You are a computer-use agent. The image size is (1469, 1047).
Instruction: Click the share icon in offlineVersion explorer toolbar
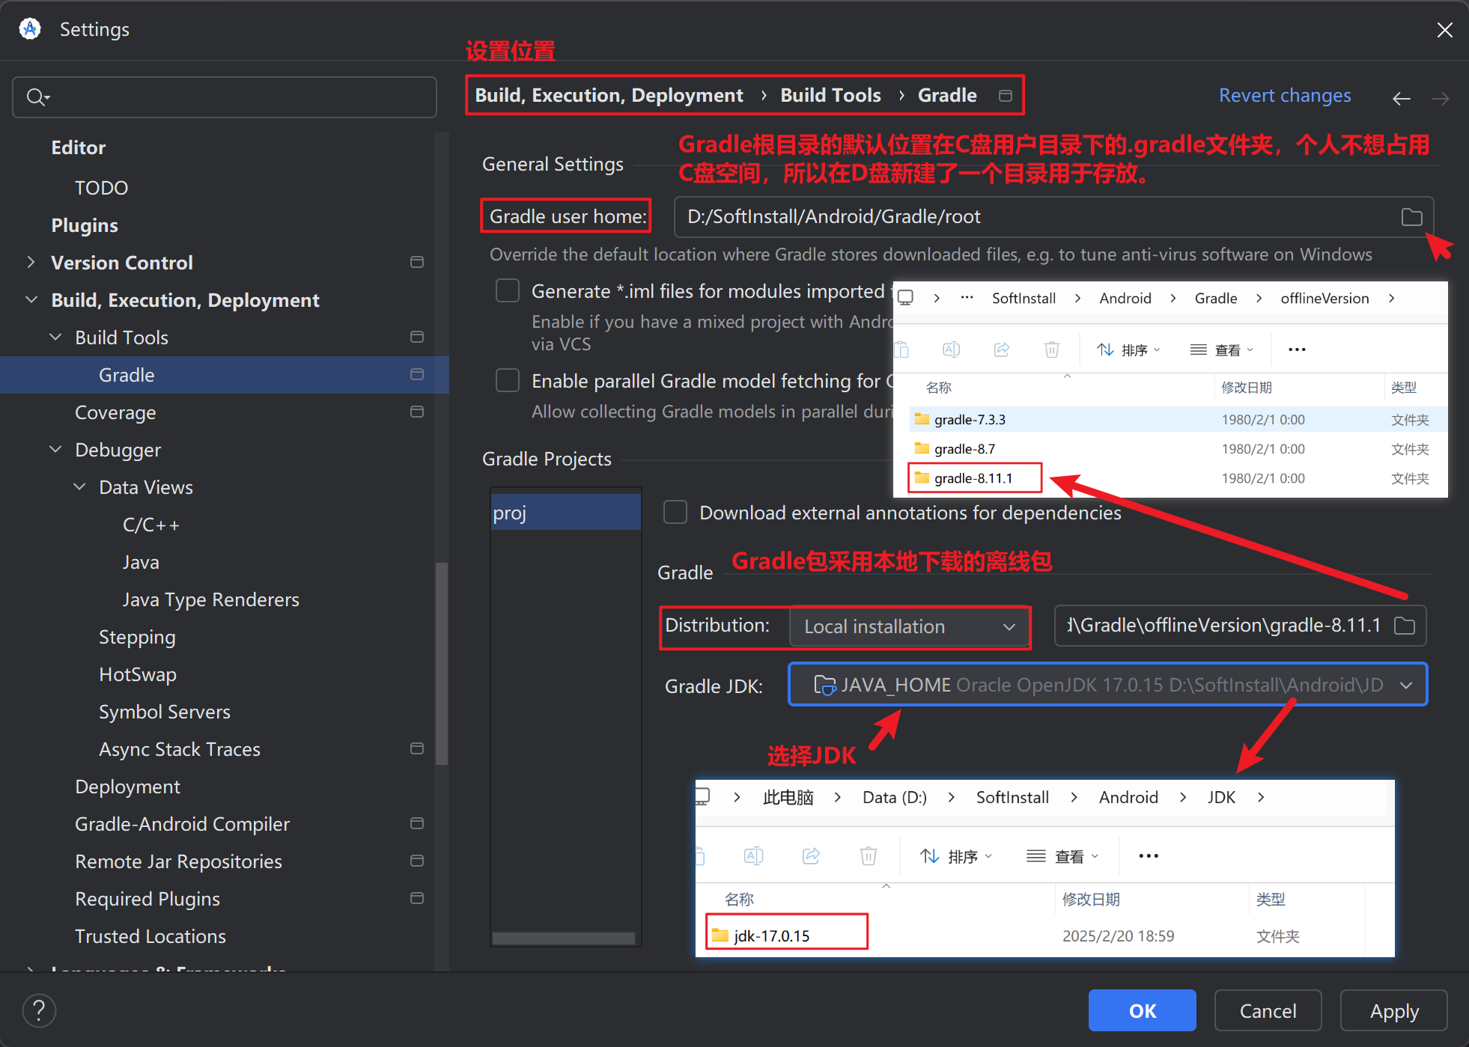tap(1002, 349)
